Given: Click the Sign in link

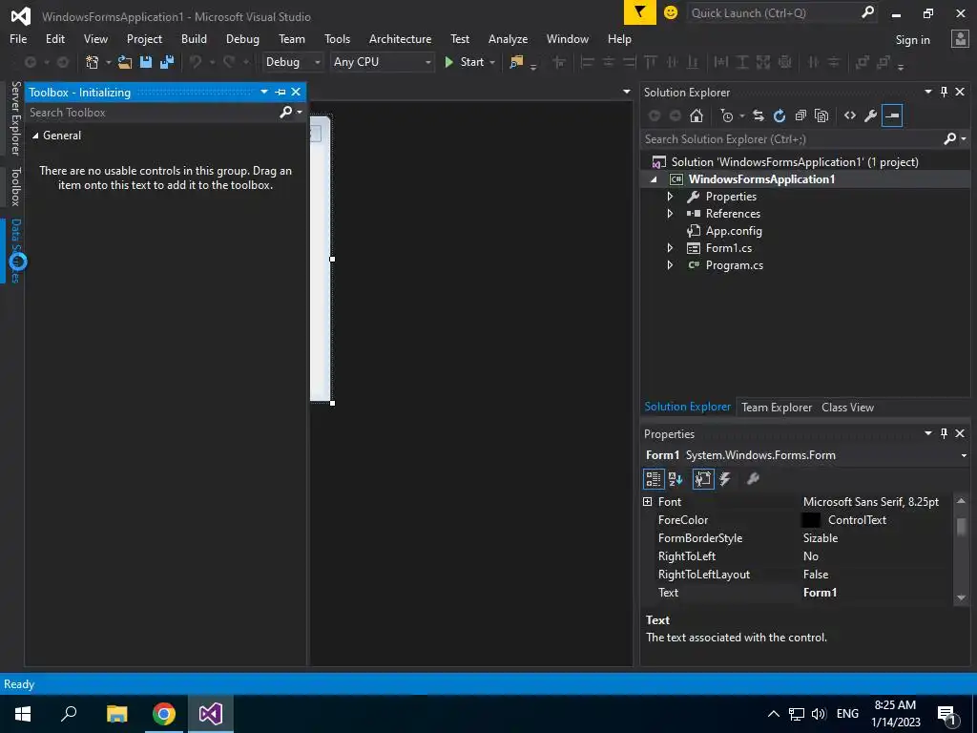Looking at the screenshot, I should [x=912, y=40].
